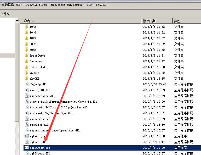Click the isacctchange.dll file icon
This screenshot has height=155, width=201.
(x=27, y=96)
